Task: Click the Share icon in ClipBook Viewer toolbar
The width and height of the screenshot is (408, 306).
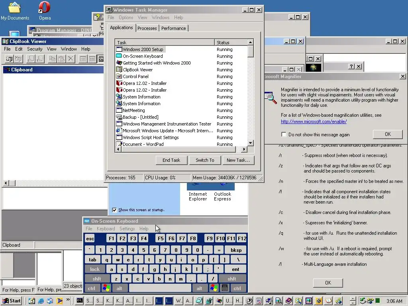Action: [x=31, y=59]
